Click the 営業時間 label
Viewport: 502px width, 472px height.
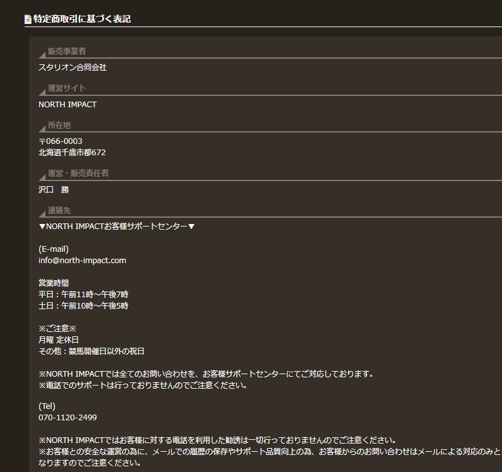point(54,283)
